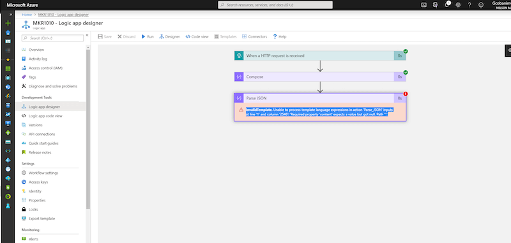
Task: Click the red error badge on Parse JSON
Action: click(406, 94)
